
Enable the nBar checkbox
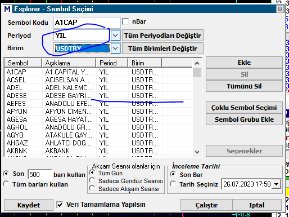[x=125, y=21]
